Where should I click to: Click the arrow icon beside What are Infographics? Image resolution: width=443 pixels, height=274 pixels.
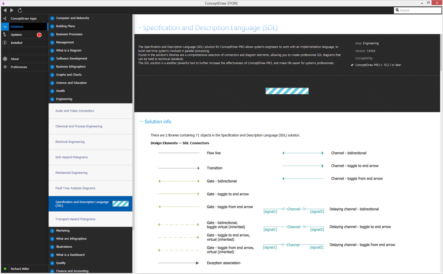pos(52,239)
